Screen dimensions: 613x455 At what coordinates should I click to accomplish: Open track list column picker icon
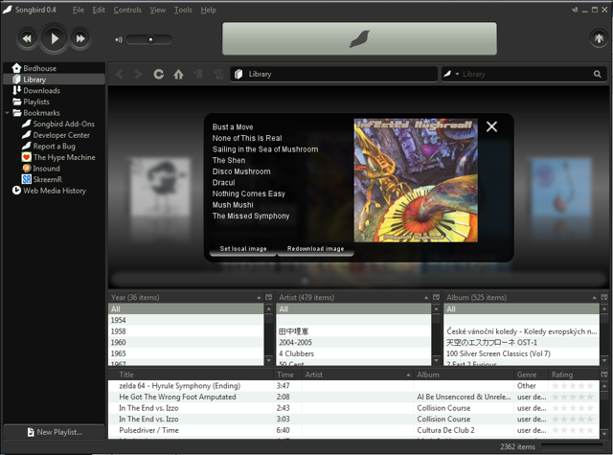point(604,375)
